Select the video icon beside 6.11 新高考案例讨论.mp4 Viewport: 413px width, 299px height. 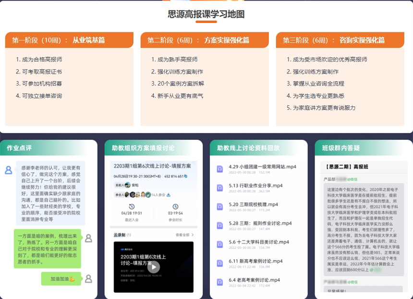pos(219,262)
